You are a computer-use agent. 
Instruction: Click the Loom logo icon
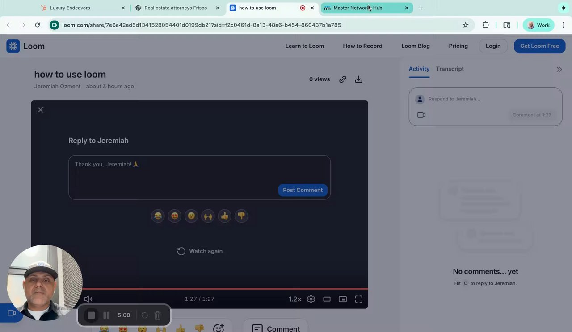tap(13, 46)
